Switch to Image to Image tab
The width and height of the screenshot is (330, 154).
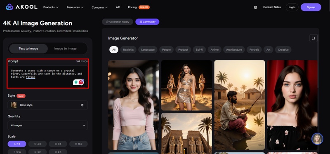point(66,49)
